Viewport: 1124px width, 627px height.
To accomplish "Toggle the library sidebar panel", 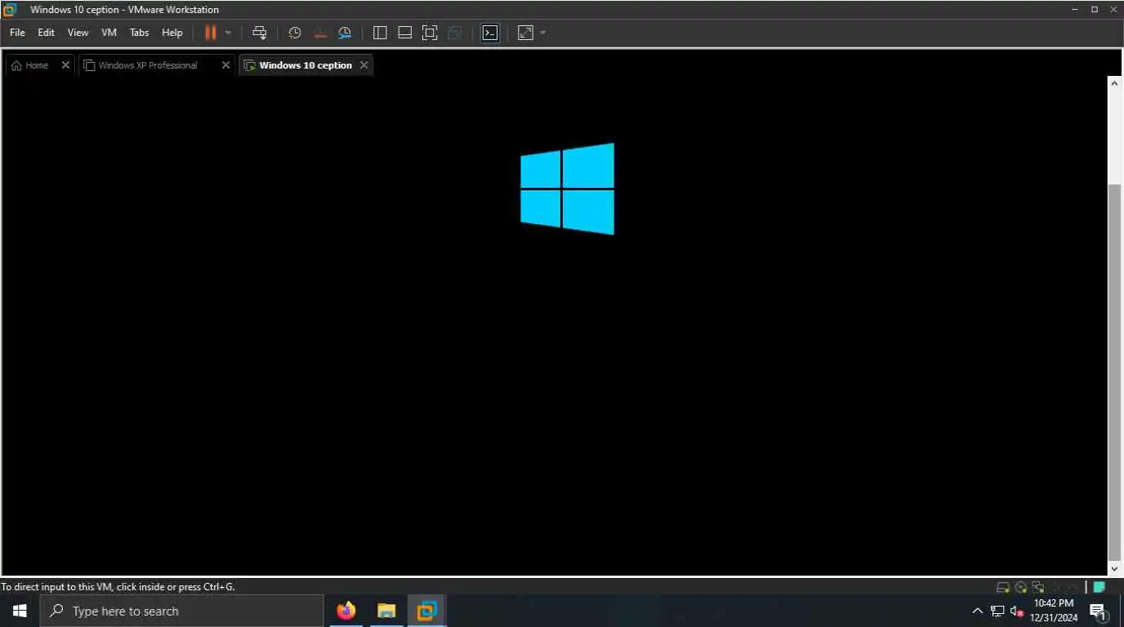I will pos(380,33).
